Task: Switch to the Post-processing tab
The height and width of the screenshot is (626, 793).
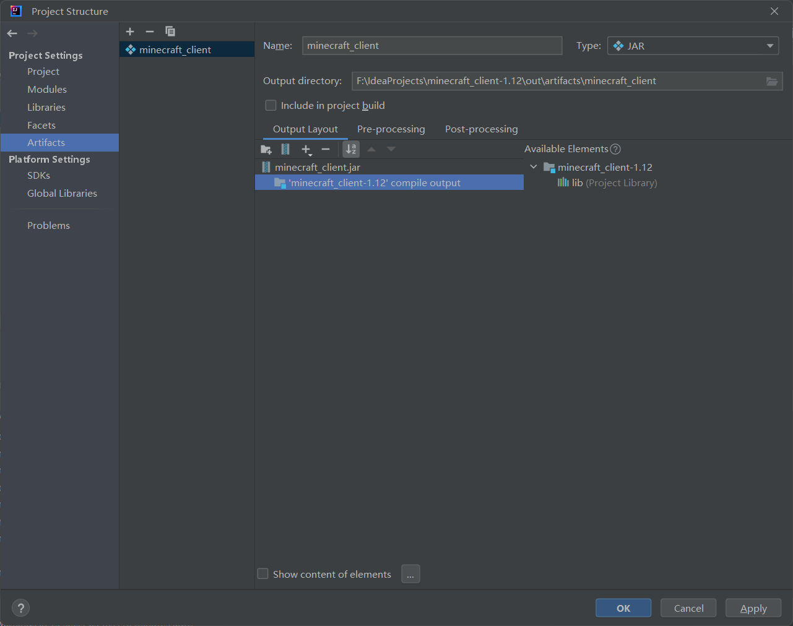Action: [x=482, y=129]
